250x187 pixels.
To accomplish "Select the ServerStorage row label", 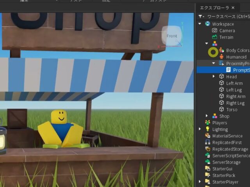I will coord(227,162).
